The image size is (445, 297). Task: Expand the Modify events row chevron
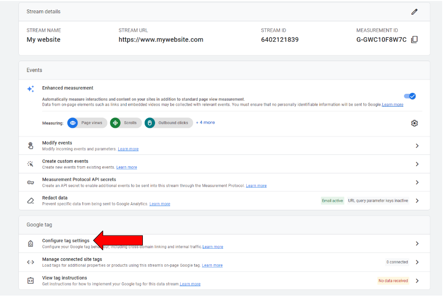417,146
